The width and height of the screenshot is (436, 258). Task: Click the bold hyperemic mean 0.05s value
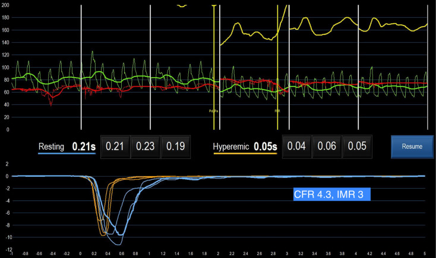266,146
